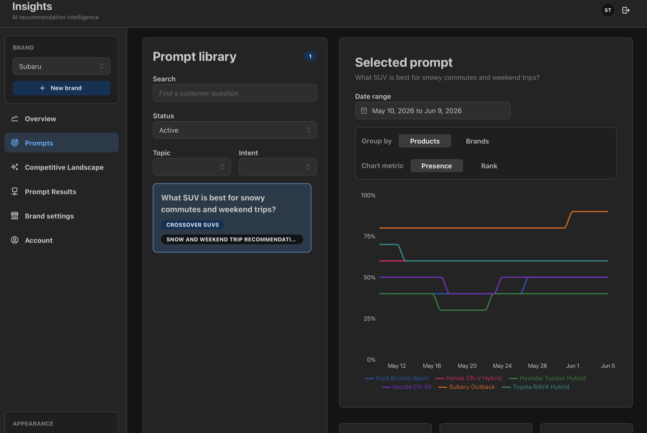The image size is (647, 433).
Task: Click the prompt count badge showing 1
Action: (310, 56)
